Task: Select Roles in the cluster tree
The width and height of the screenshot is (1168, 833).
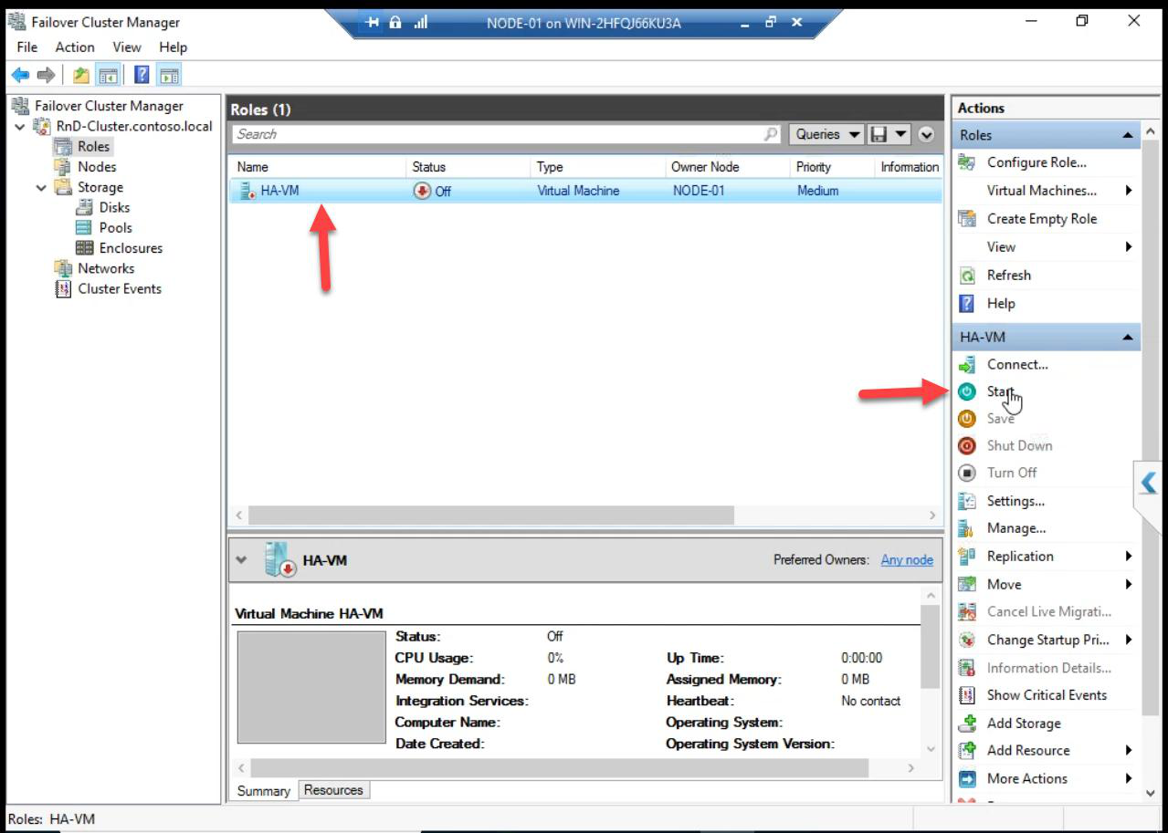Action: pyautogui.click(x=93, y=147)
